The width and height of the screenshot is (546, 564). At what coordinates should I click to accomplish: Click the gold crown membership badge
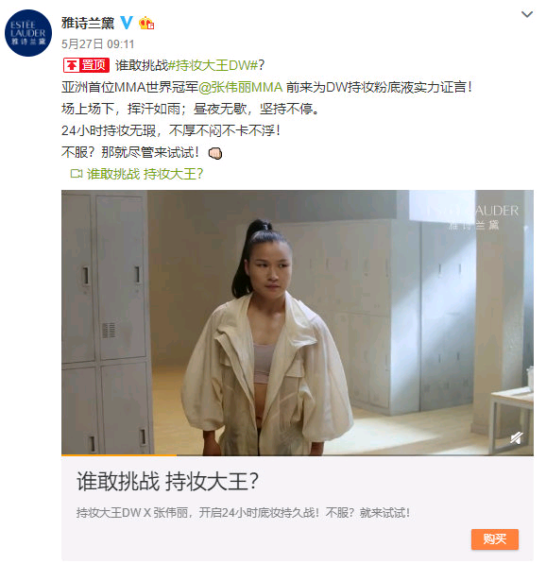click(146, 23)
